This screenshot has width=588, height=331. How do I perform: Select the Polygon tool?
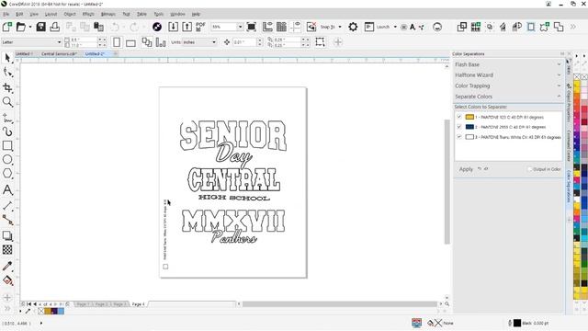(7, 174)
